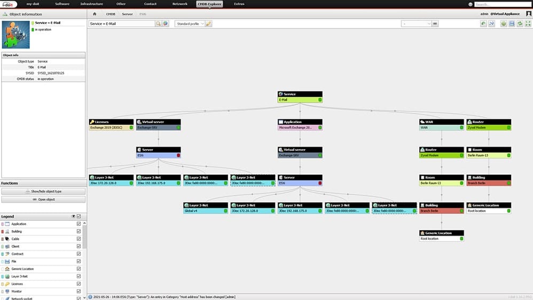
Task: Open the Extras menu
Action: (239, 4)
